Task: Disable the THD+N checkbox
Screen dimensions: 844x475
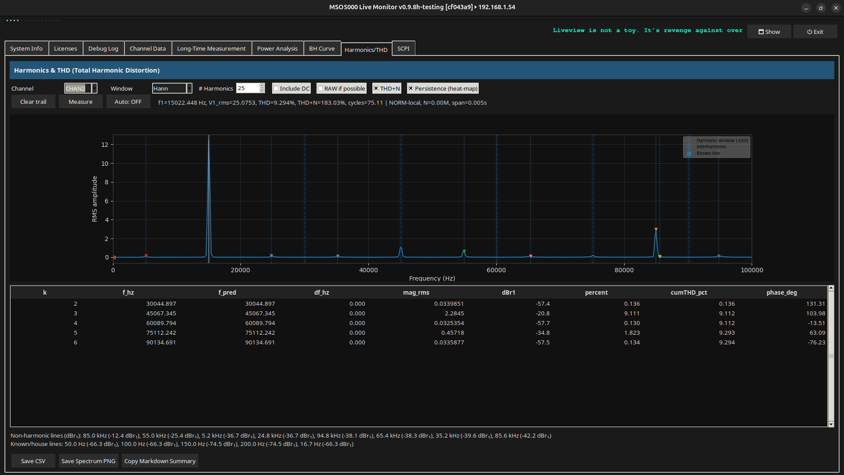Action: click(x=376, y=88)
